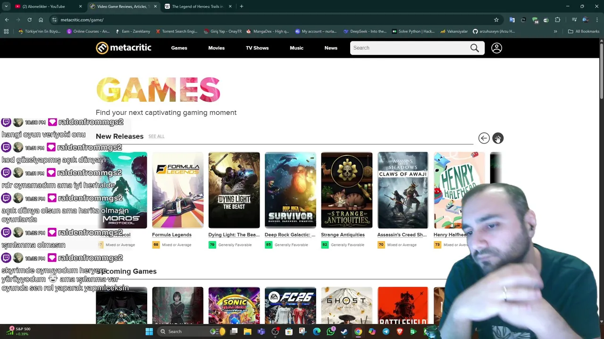Open the Chrome three-dot menu
This screenshot has width=604, height=339.
[x=596, y=20]
